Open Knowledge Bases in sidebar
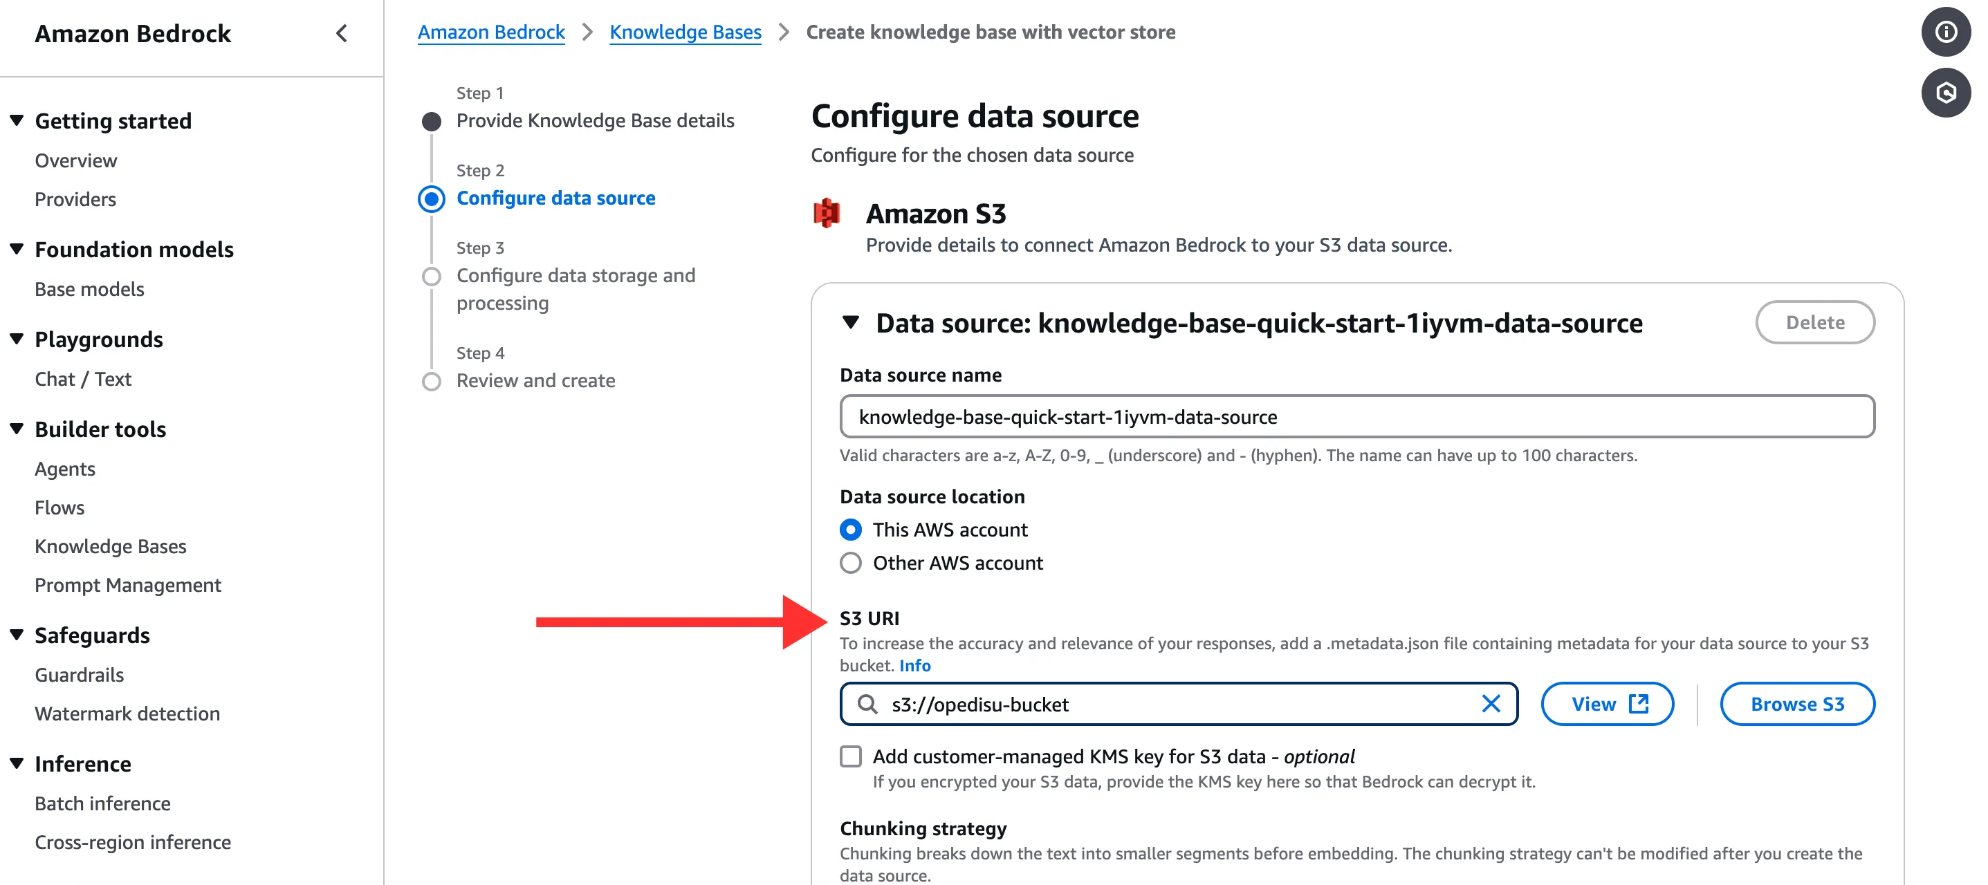This screenshot has height=885, width=1988. [111, 546]
